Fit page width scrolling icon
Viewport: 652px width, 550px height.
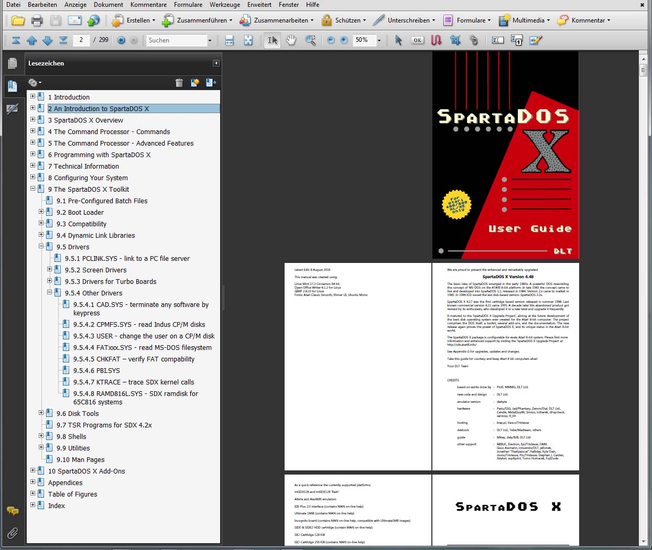229,40
